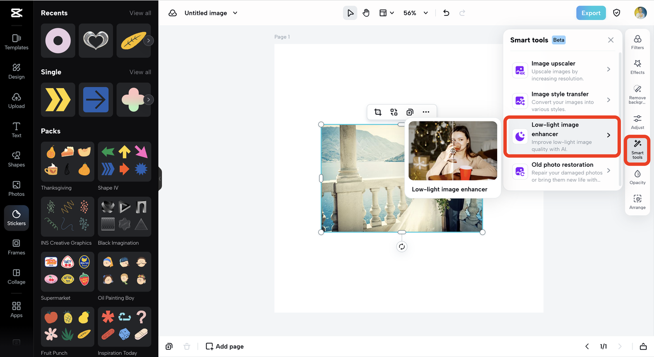
Task: Open the Black Imagination sticker pack
Action: (x=124, y=217)
